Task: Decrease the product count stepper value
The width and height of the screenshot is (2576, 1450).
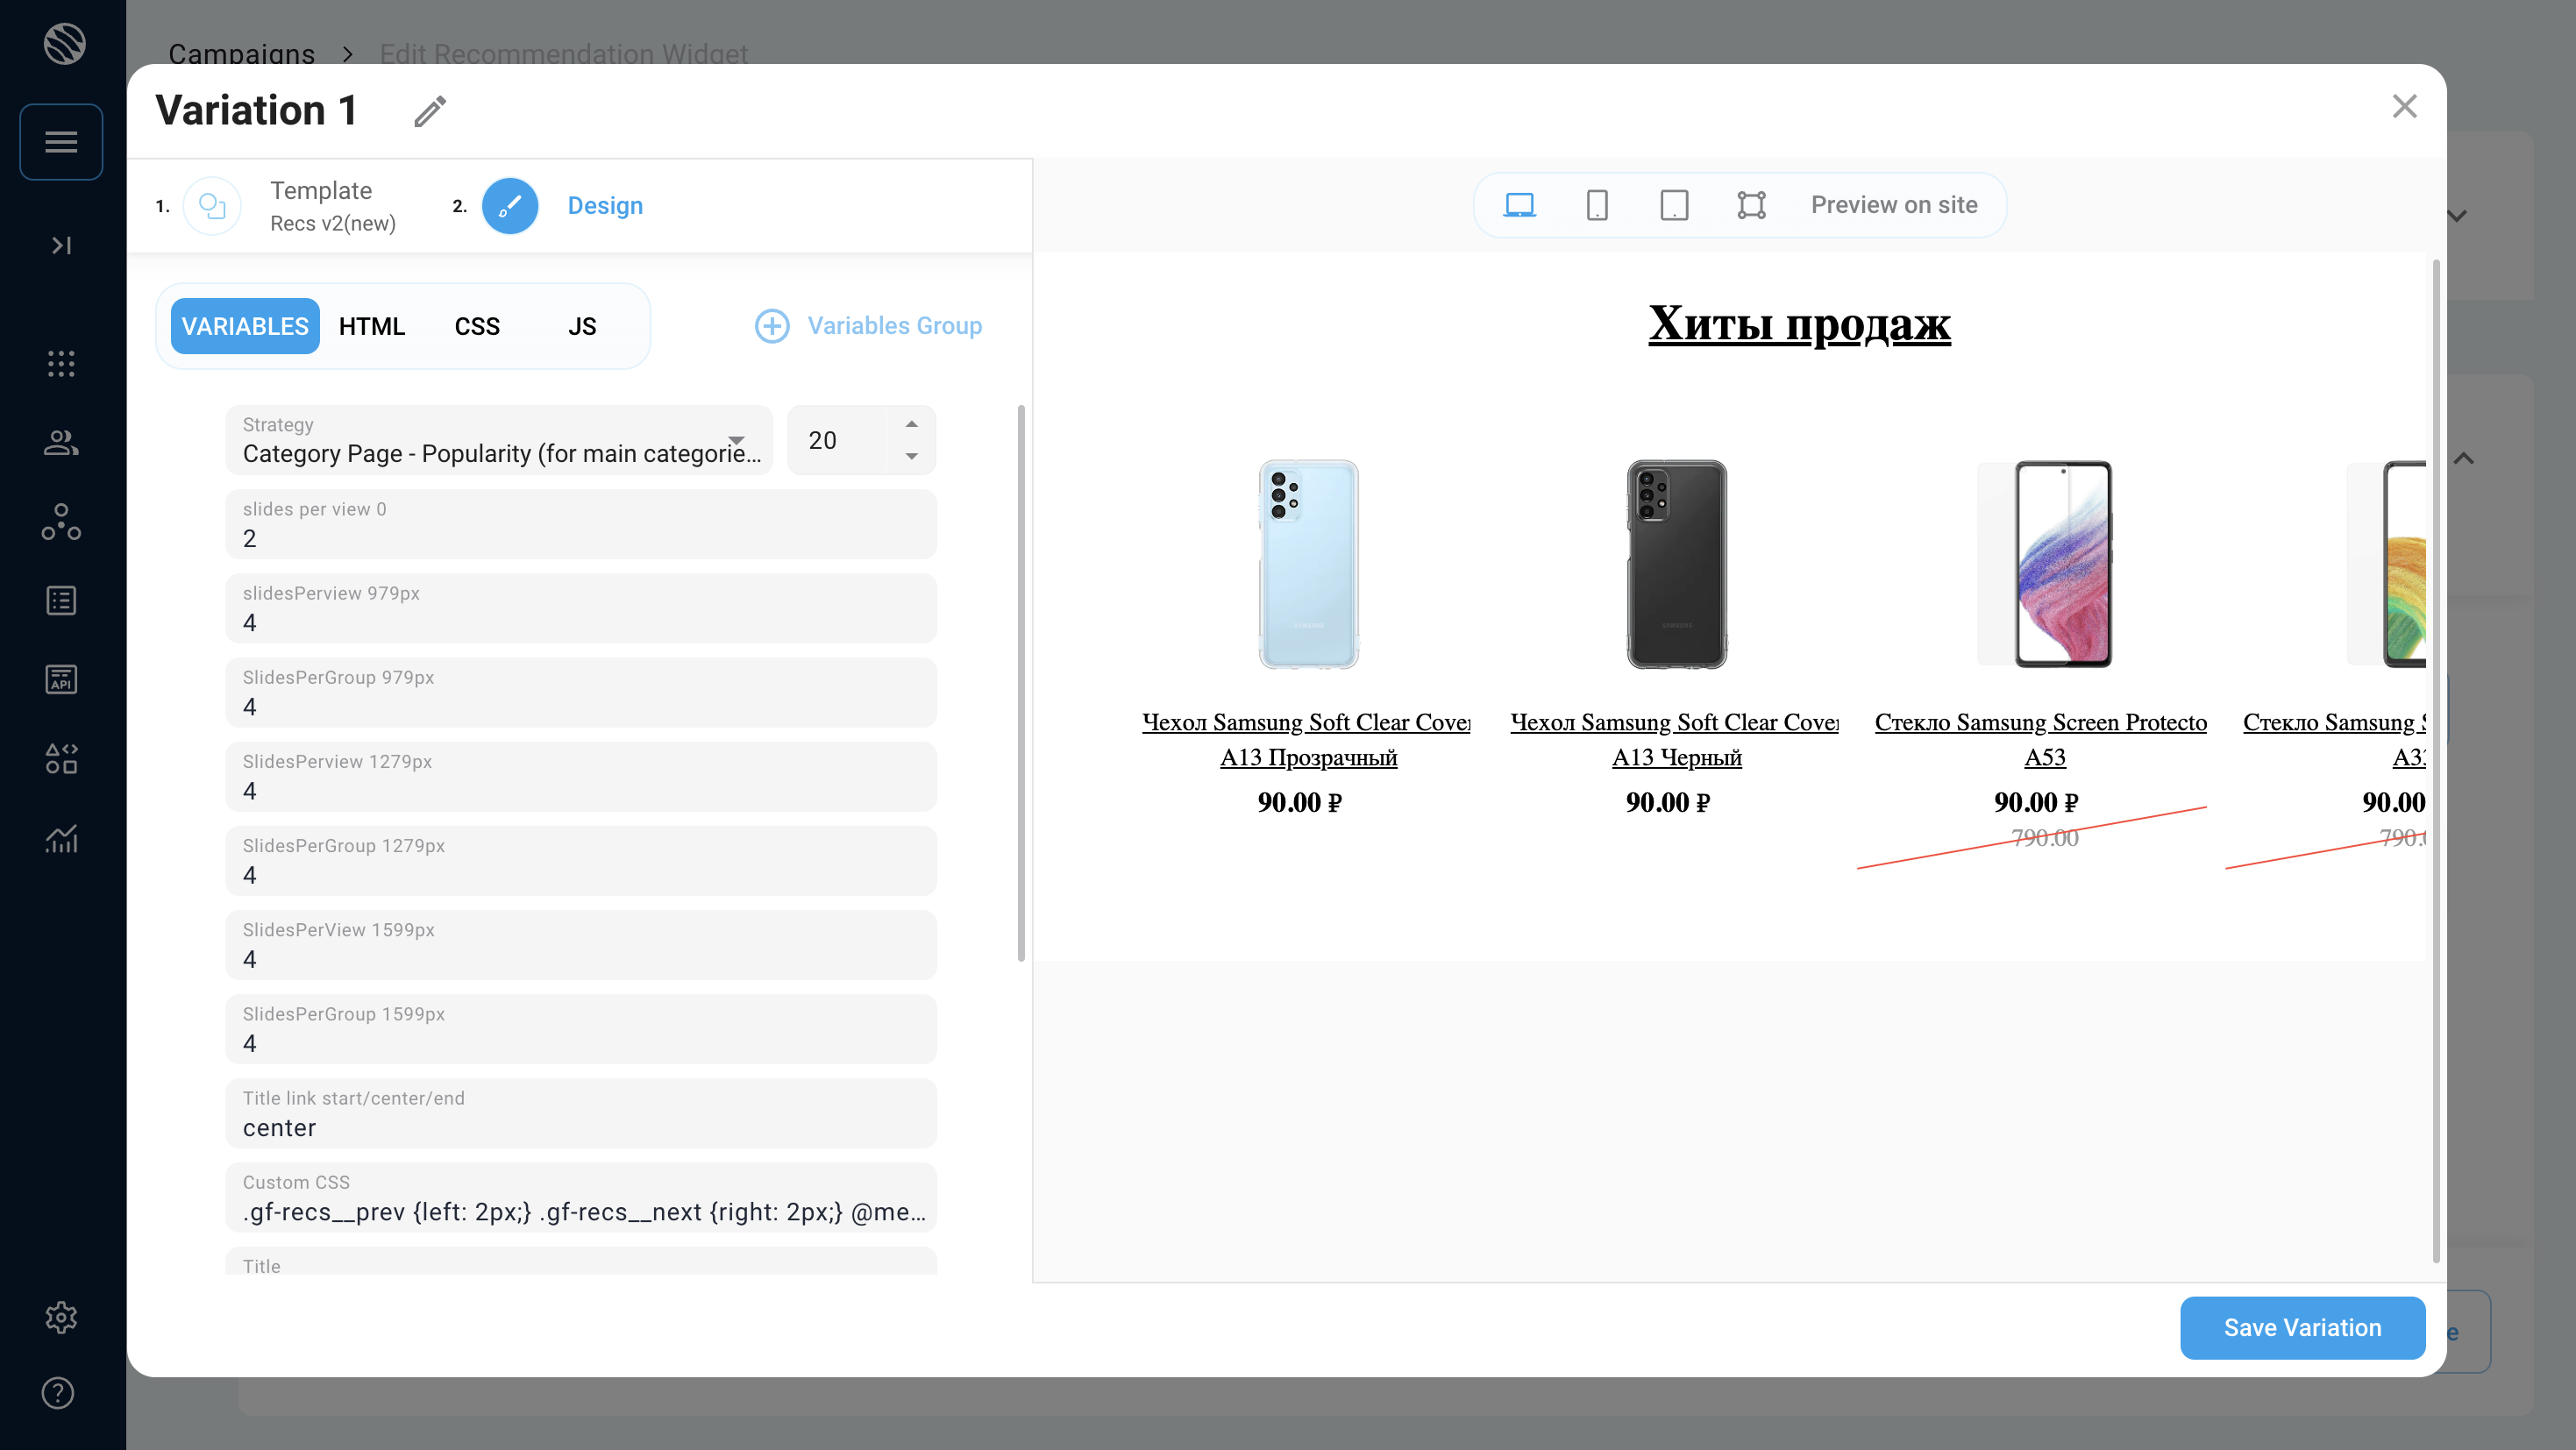Action: [x=911, y=456]
